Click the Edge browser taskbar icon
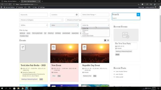The width and height of the screenshot is (161, 90). (x=27, y=88)
